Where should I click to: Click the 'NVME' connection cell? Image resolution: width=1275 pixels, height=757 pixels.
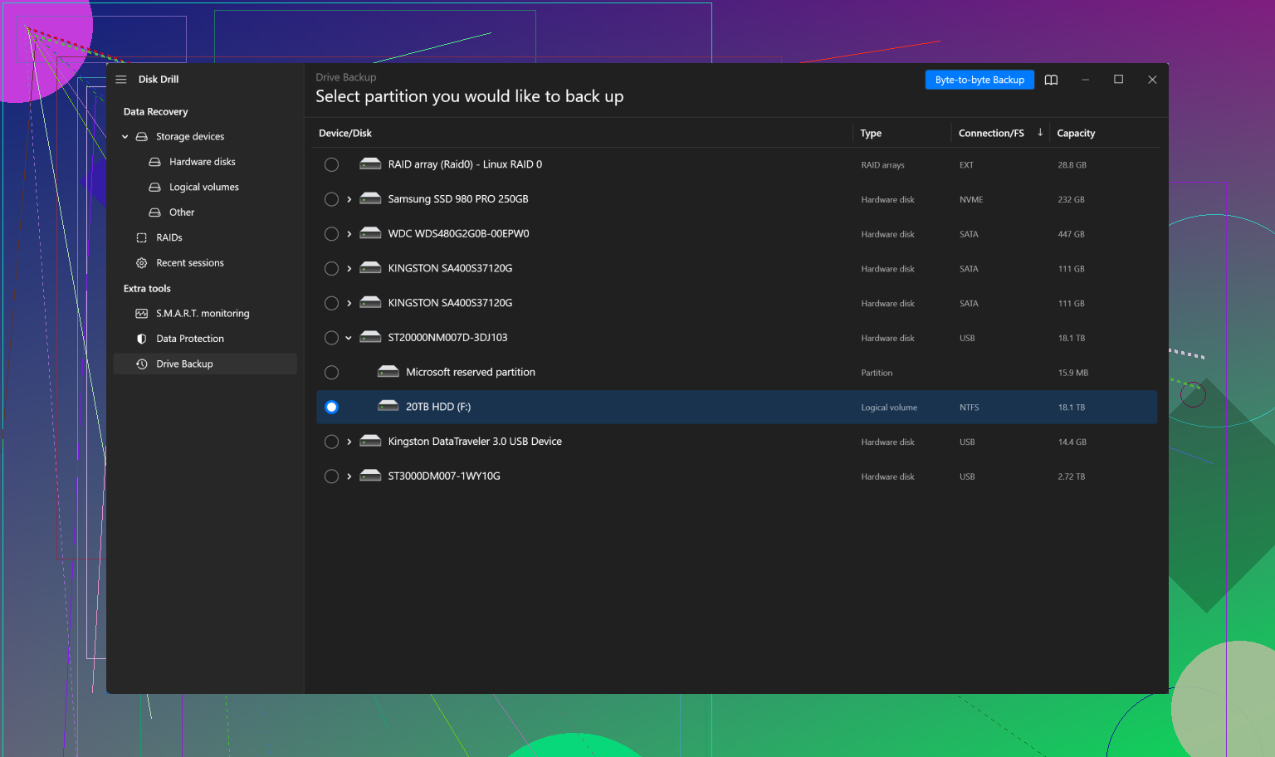tap(971, 200)
